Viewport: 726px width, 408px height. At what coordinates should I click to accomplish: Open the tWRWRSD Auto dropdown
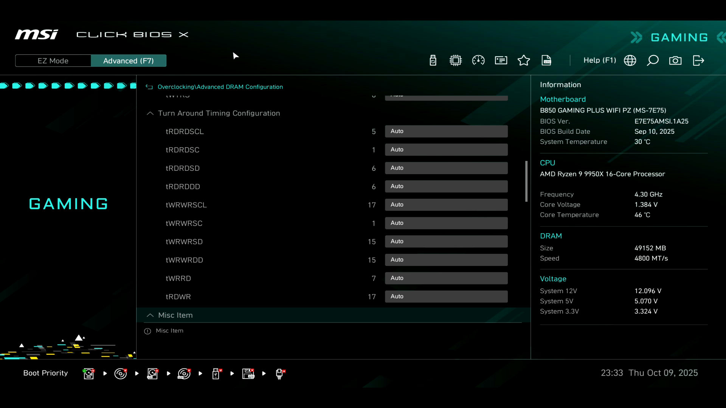(446, 241)
